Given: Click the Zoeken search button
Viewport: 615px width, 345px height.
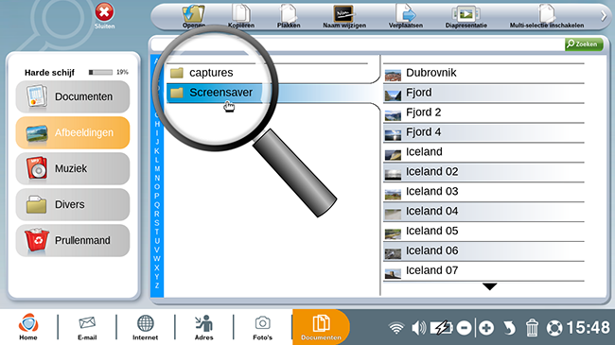Looking at the screenshot, I should (x=584, y=43).
